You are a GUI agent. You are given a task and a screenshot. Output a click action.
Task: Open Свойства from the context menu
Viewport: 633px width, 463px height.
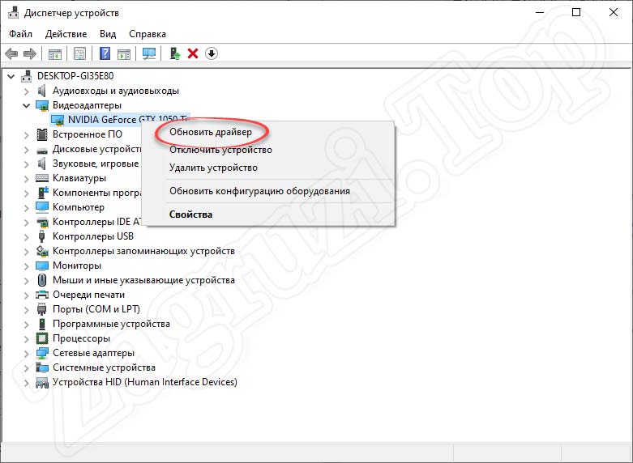190,215
